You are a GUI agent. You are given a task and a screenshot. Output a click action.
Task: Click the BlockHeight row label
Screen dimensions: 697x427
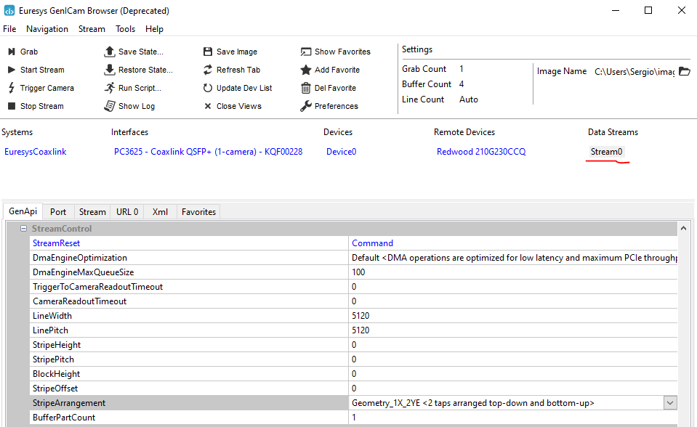(56, 374)
